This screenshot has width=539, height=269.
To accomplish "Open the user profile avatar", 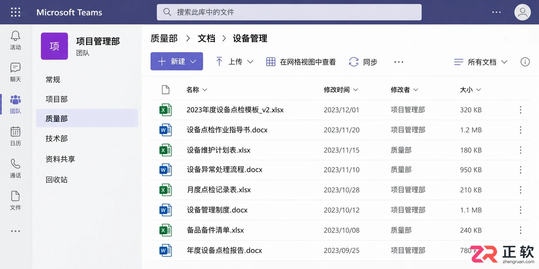I will point(523,12).
